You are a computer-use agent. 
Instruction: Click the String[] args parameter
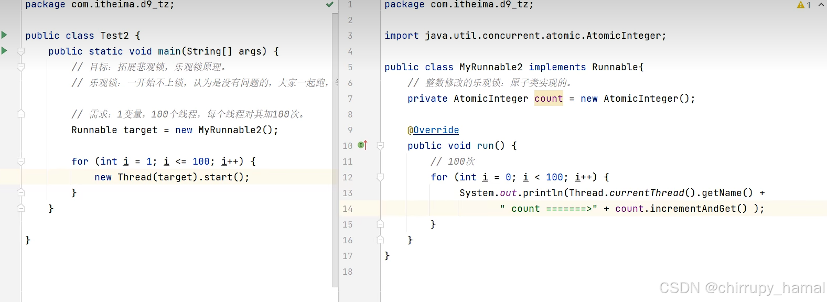tap(224, 51)
